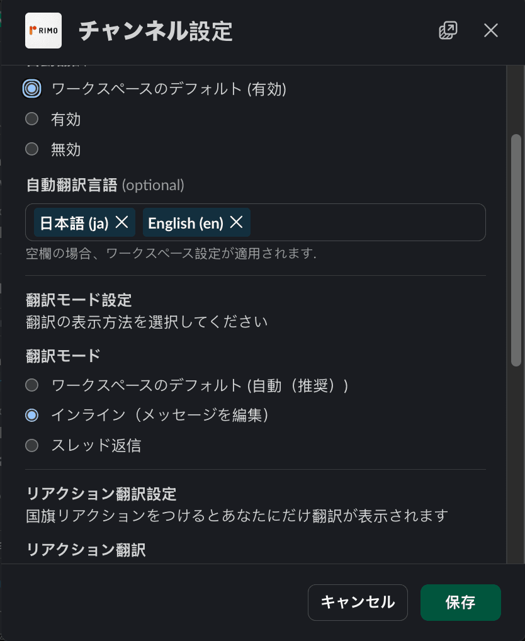Screen dimensions: 525x641
Task: Select ワークスペースのデフォルト (有効) radio button
Action: (x=31, y=89)
